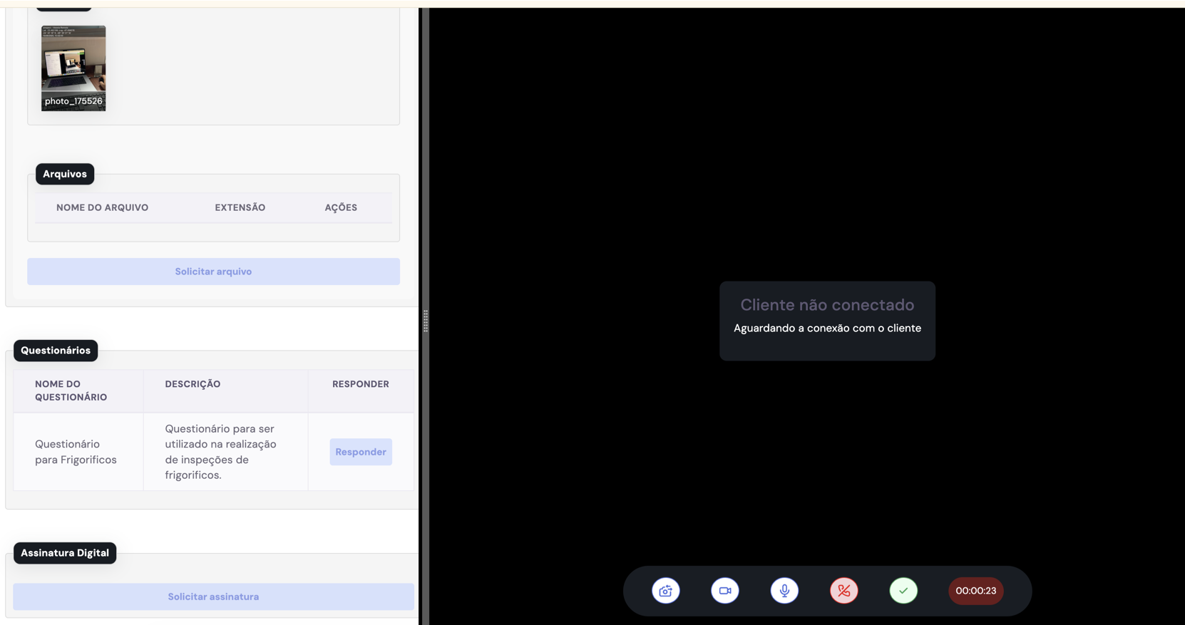Click the panel splitter drag handle
The width and height of the screenshot is (1185, 625).
426,321
